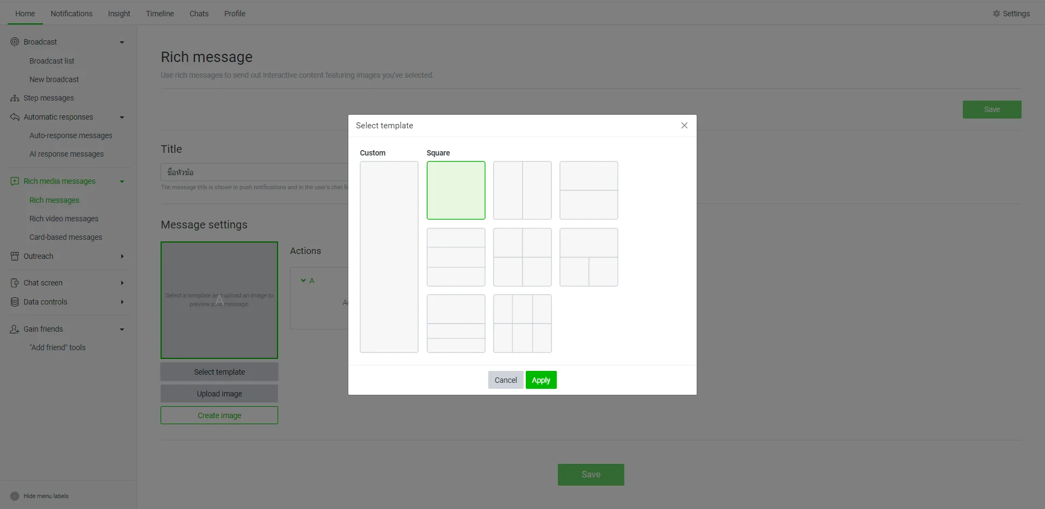Click the Gain friends person icon
Viewport: 1045px width, 509px height.
click(x=15, y=329)
